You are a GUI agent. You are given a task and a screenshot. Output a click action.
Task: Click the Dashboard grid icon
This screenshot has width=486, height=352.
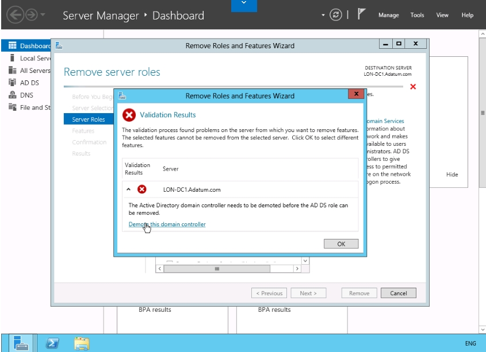point(13,45)
